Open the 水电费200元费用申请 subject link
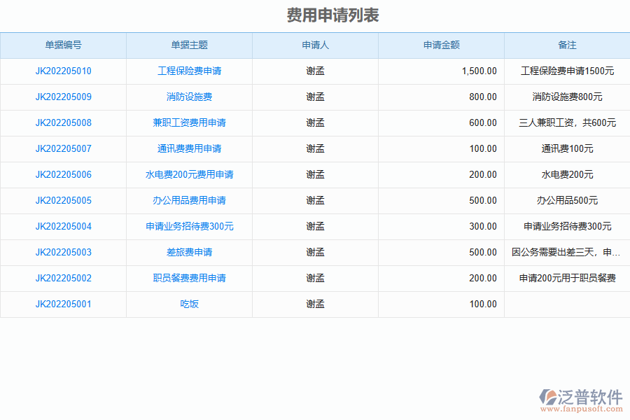 coord(189,175)
